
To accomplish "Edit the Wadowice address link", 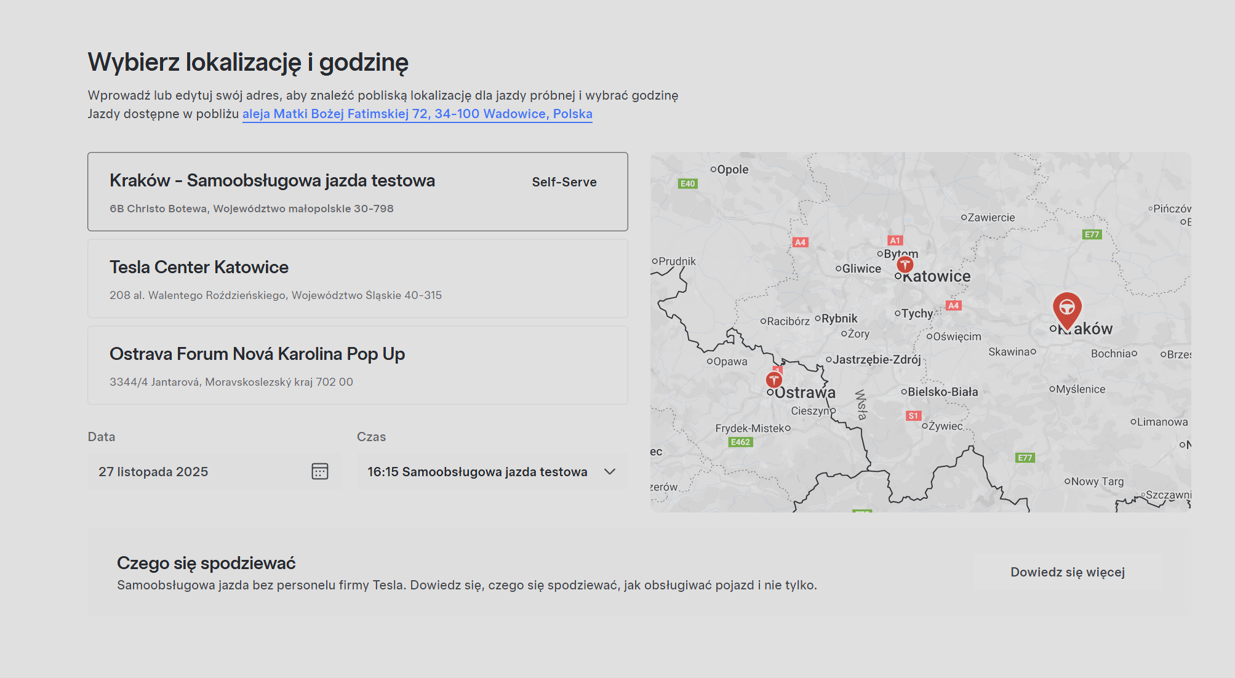I will [417, 114].
